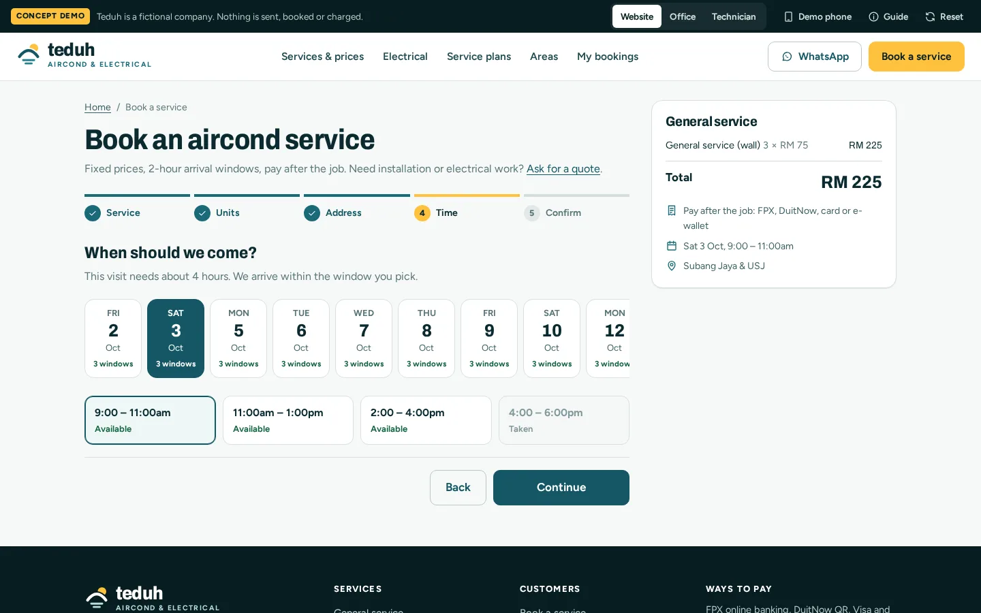Click the Back button
Viewport: 981px width, 613px height.
tap(458, 488)
